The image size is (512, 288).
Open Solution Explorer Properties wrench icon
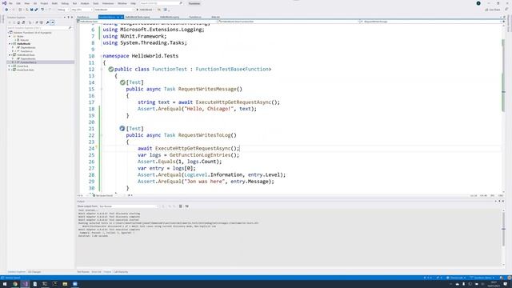coord(48,22)
